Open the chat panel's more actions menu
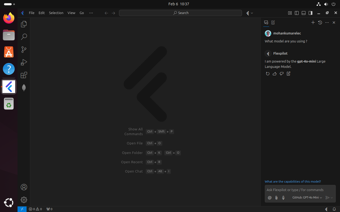The width and height of the screenshot is (340, 212). point(327,23)
